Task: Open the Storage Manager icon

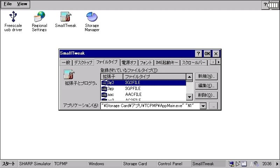Action: tap(92, 22)
